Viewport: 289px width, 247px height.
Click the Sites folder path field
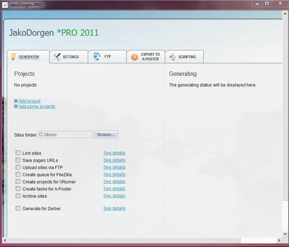pos(66,134)
